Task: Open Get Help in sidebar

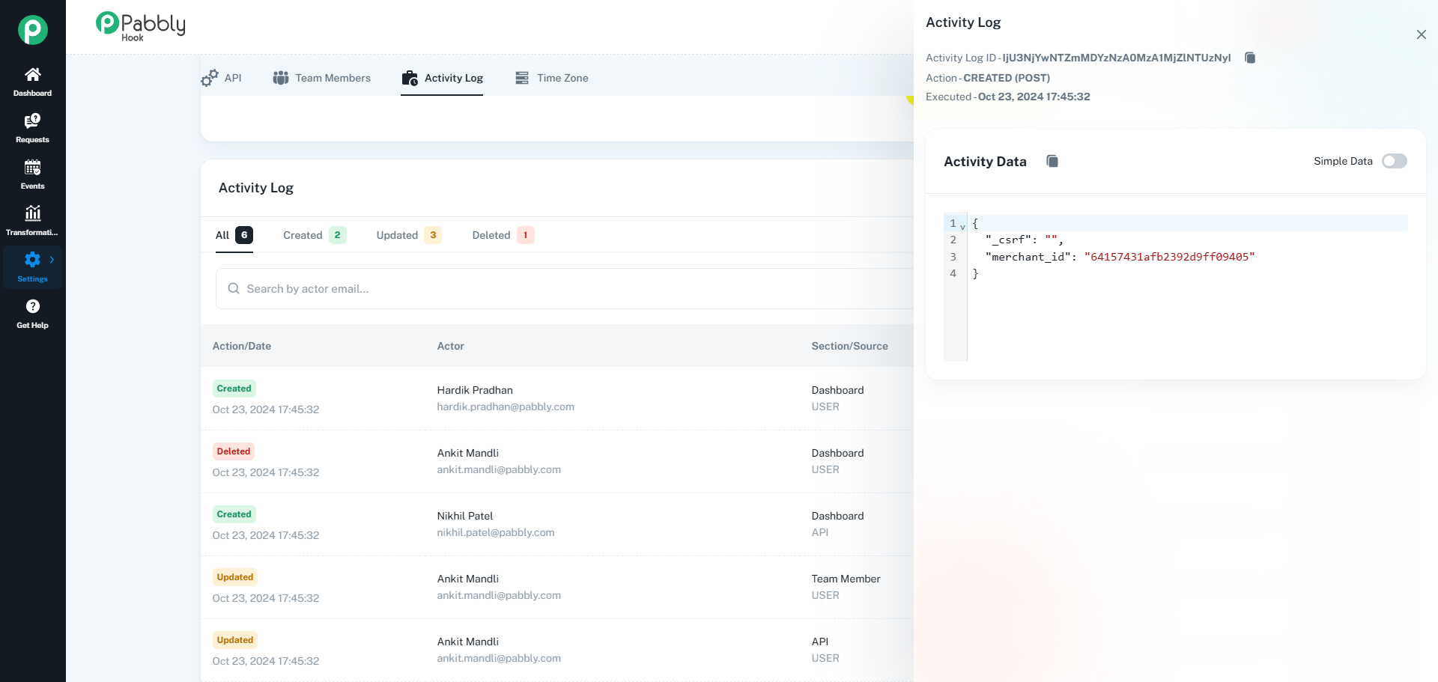Action: [33, 314]
